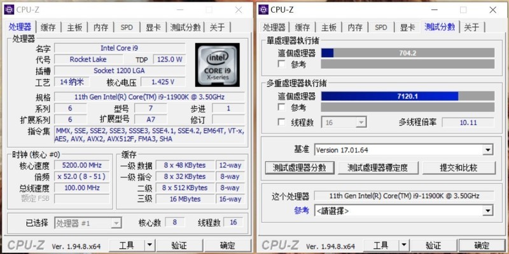Click the 插槽 field Socket 1200 LGA
The height and width of the screenshot is (254, 509).
(120, 70)
